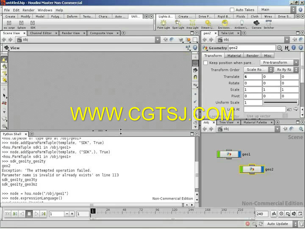Stop playback in the timeline

(x=29, y=214)
